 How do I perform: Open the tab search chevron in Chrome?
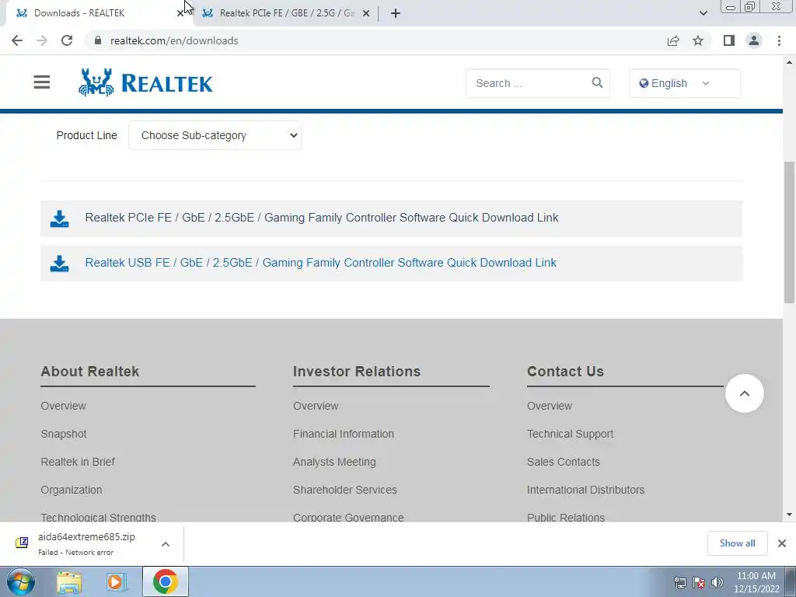[703, 13]
